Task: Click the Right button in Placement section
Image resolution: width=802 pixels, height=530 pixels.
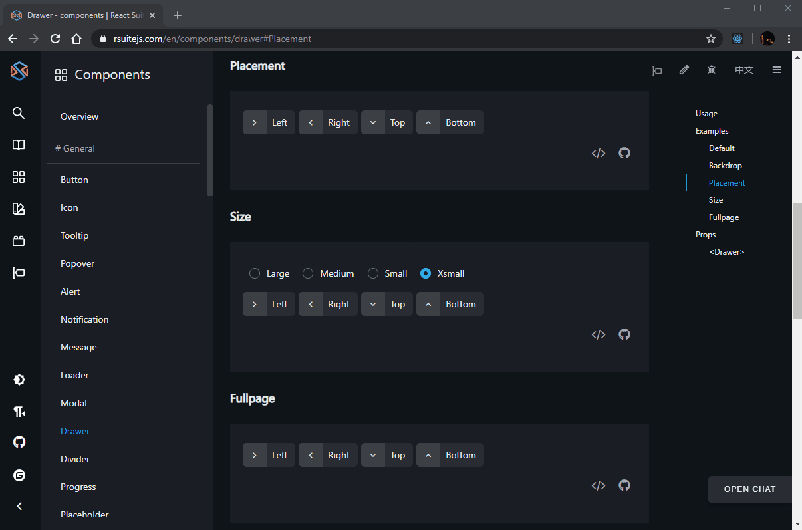Action: tap(328, 122)
